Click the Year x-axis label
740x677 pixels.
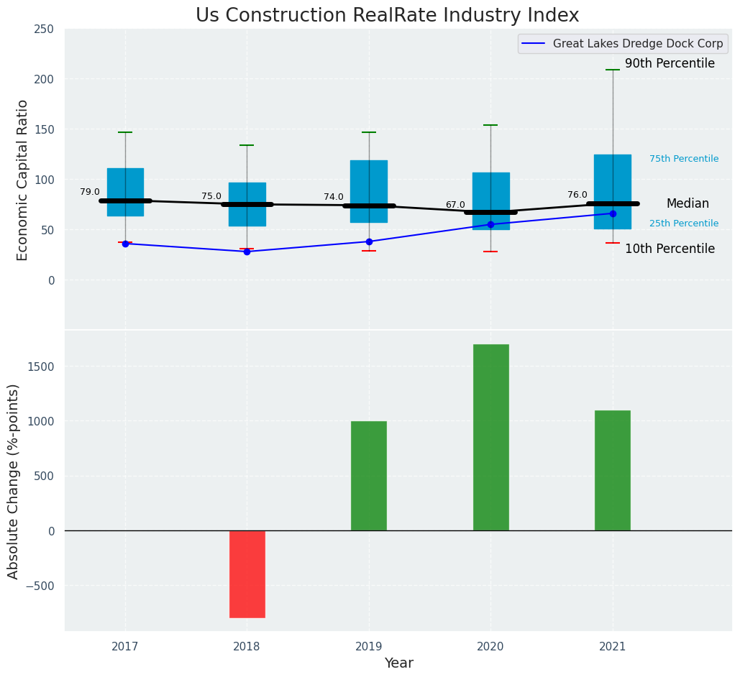(x=398, y=663)
